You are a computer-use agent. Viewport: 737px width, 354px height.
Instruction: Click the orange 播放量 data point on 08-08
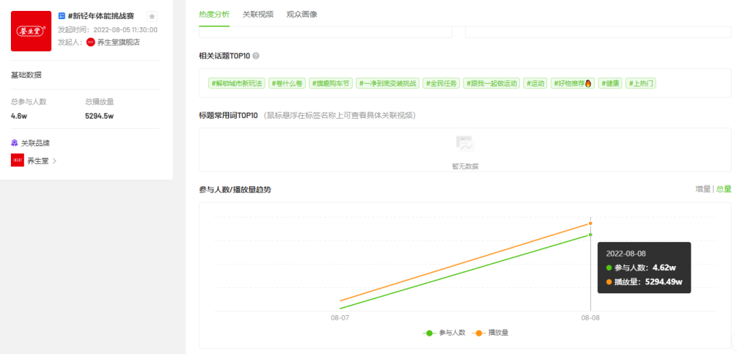[x=590, y=224]
